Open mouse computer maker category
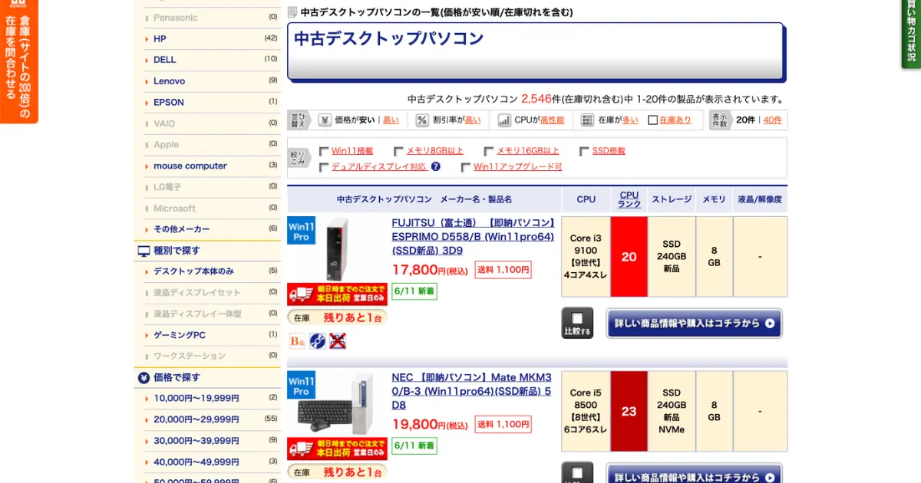Screen dimensions: 921x483 (x=190, y=166)
